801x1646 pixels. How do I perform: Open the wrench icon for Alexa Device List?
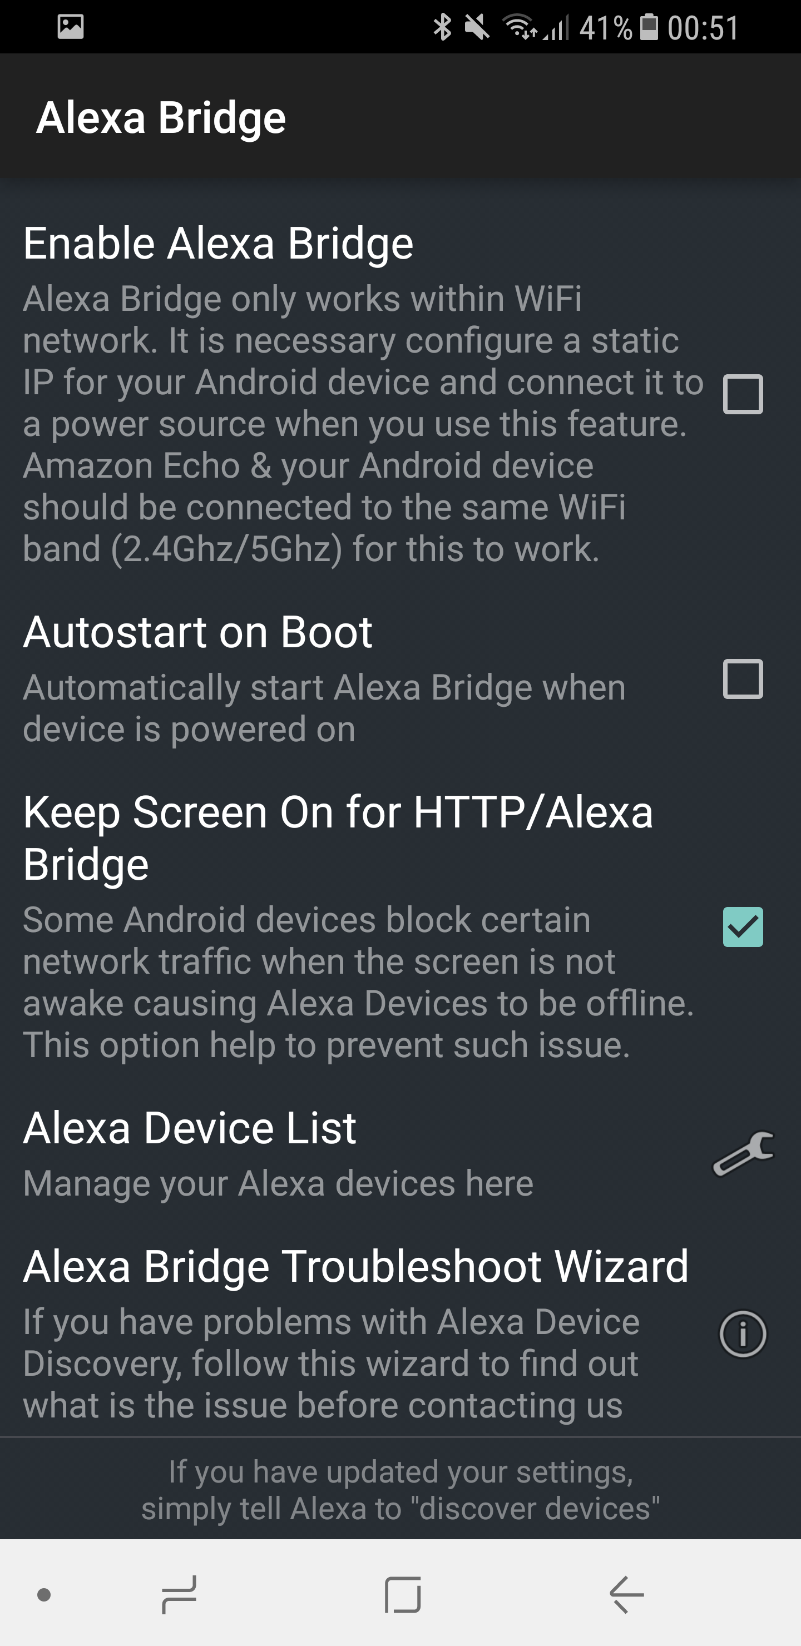(743, 1153)
